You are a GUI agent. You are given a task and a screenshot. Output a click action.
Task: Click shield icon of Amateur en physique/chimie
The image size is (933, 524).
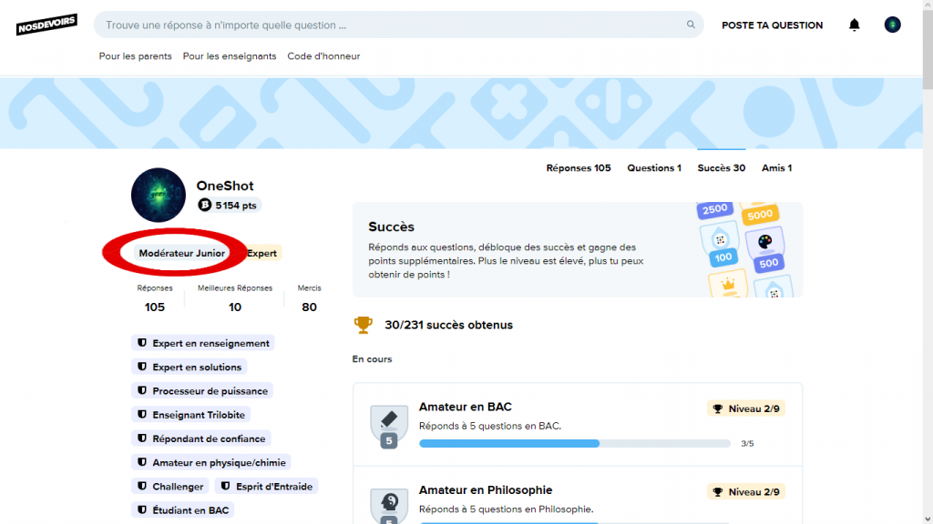[x=141, y=462]
